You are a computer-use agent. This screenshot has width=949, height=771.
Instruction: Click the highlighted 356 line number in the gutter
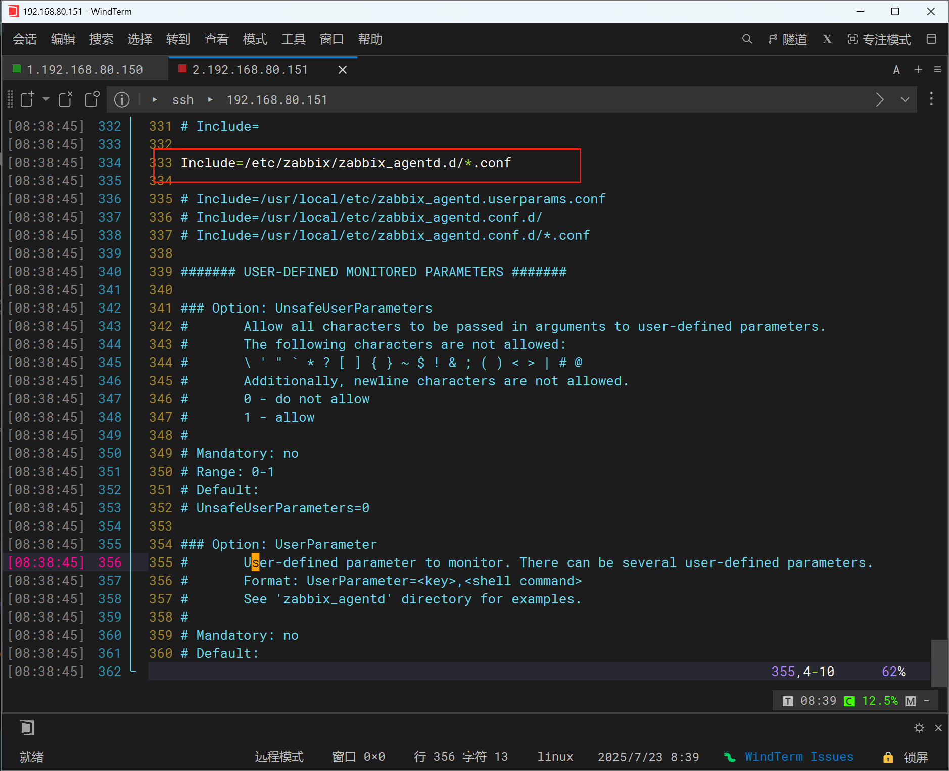point(110,562)
